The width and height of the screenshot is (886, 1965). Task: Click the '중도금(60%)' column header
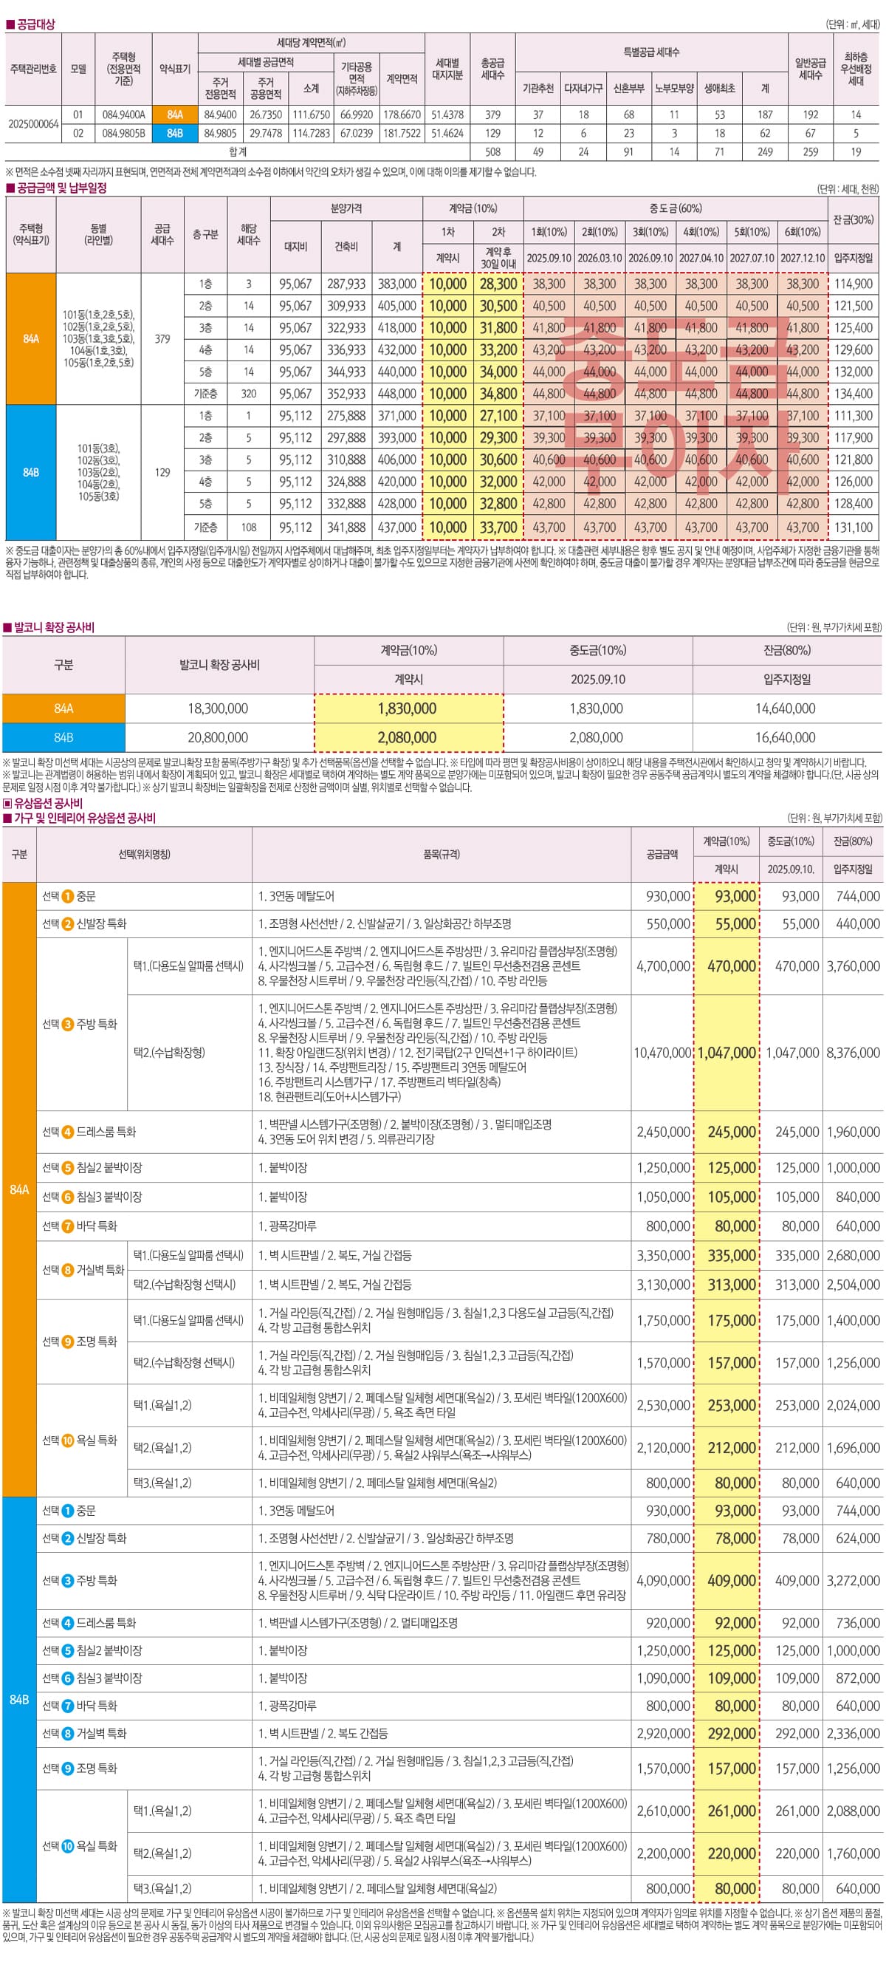[x=675, y=208]
